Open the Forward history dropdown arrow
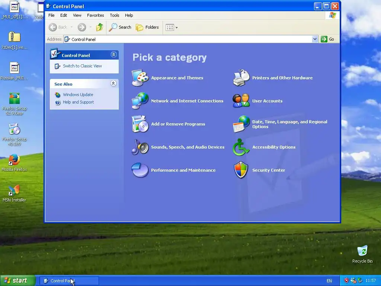 click(90, 27)
